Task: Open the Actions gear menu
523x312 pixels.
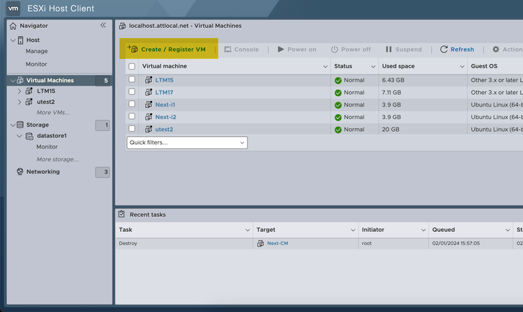Action: point(496,49)
